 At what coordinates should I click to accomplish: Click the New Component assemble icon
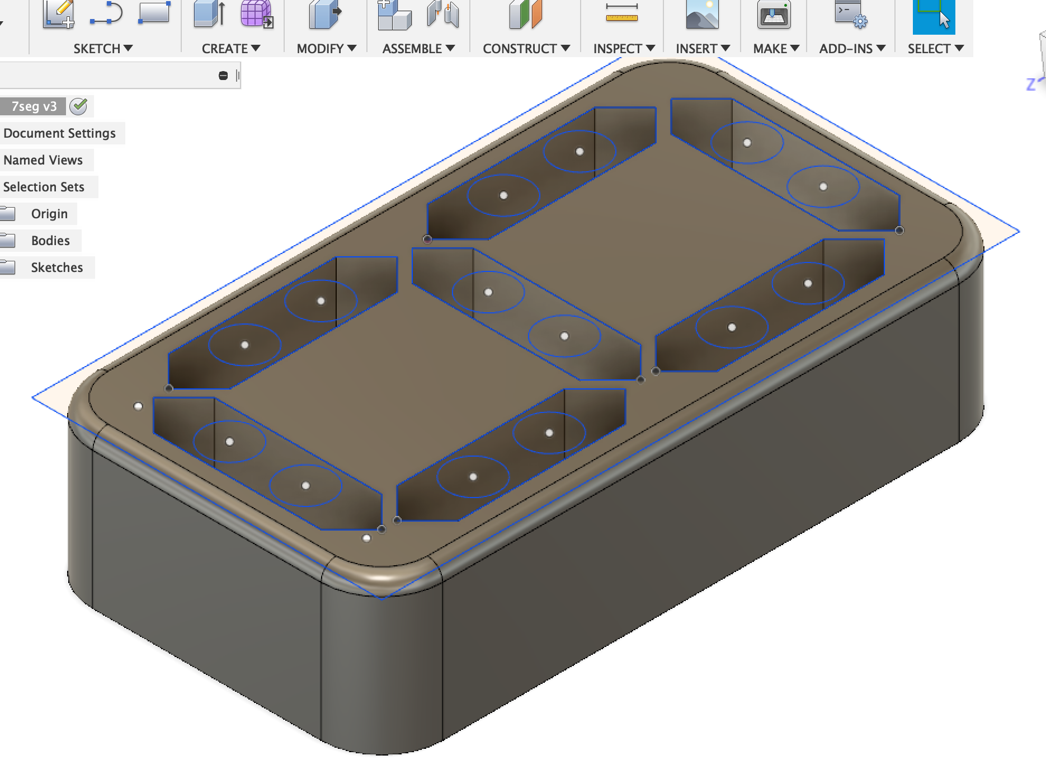coord(394,15)
